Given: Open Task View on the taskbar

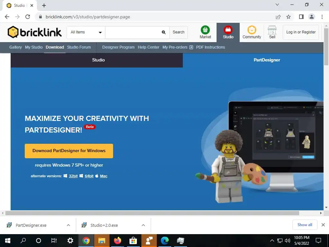Looking at the screenshot, I should coord(54,241).
